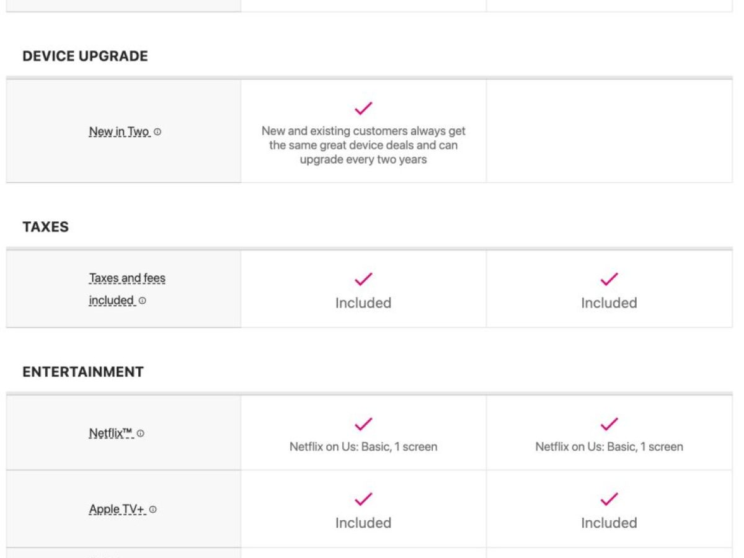Click the ENTERTAINMENT section heading
The width and height of the screenshot is (744, 558).
[83, 372]
